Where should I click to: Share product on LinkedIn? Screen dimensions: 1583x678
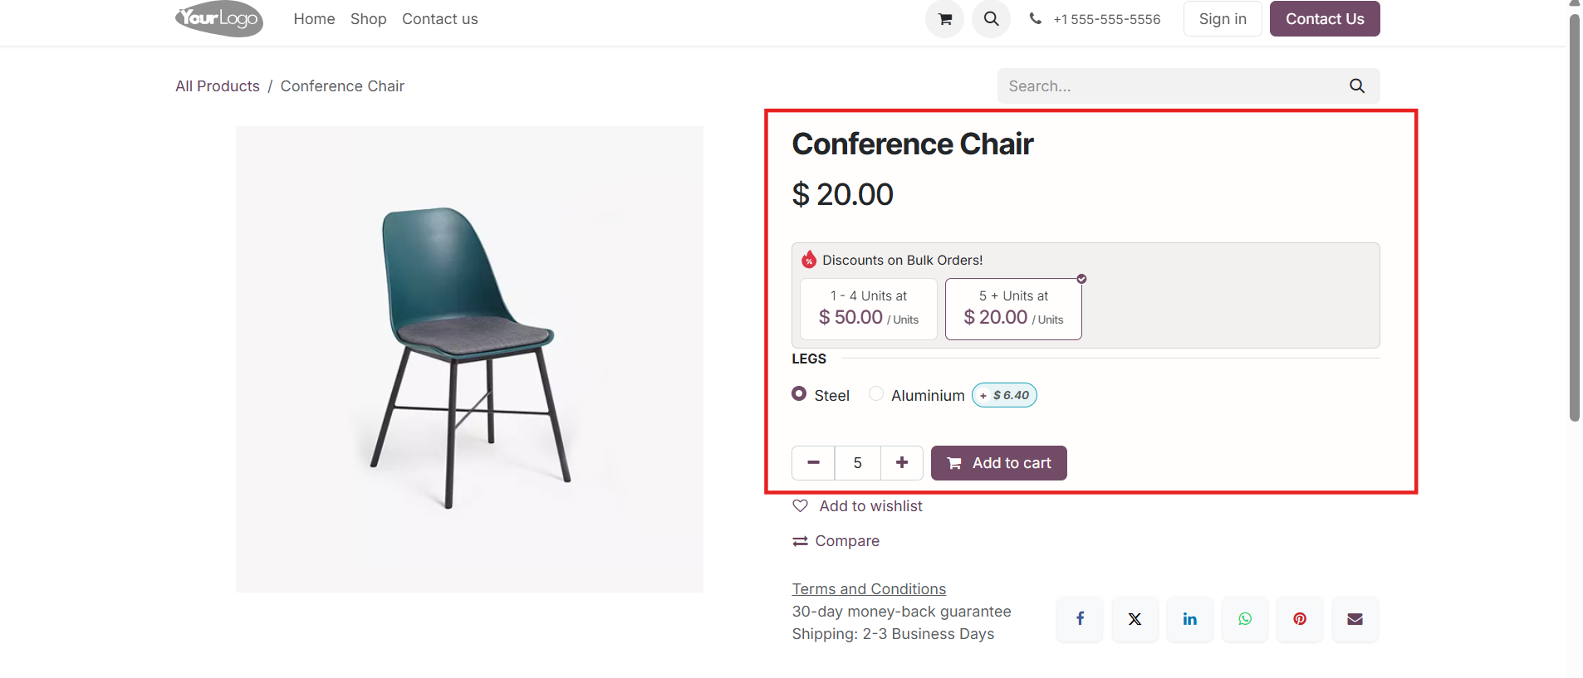1189,619
